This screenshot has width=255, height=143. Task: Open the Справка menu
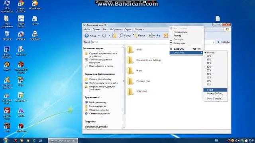point(139,29)
